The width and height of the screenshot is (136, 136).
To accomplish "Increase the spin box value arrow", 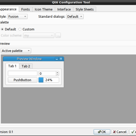I will pyautogui.click(x=57, y=72).
